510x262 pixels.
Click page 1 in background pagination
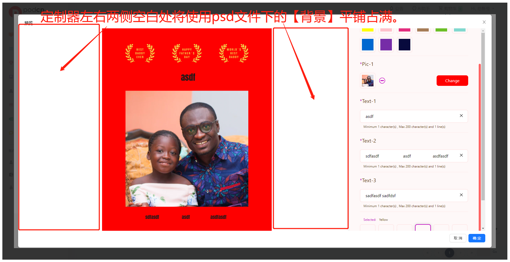(450, 253)
